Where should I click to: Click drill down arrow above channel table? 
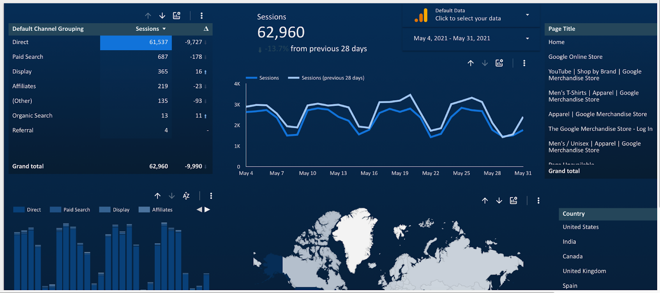pos(162,16)
